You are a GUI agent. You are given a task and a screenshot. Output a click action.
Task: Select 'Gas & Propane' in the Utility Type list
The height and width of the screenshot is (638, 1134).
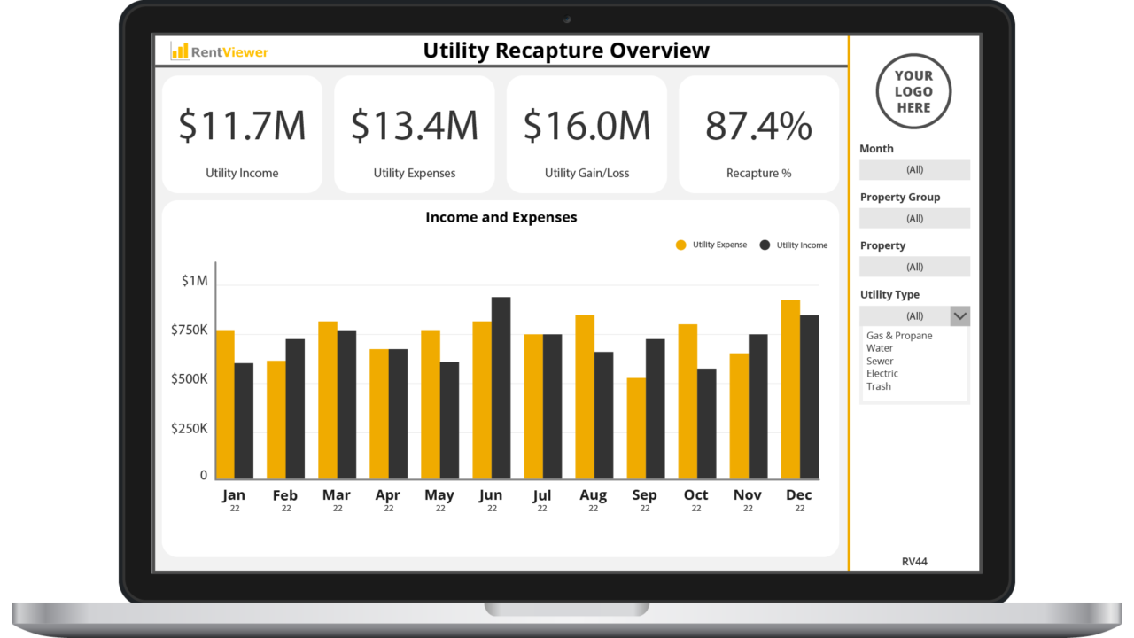[899, 336]
